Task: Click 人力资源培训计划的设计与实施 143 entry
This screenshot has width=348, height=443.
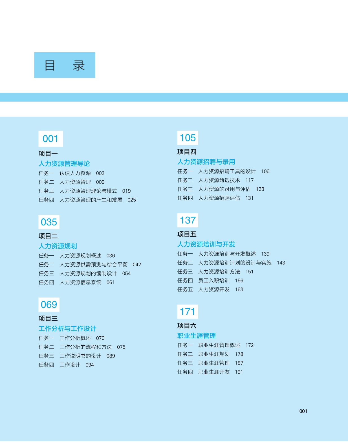Action: pos(231,263)
